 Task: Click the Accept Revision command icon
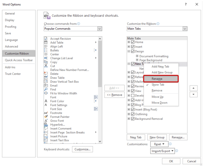(46, 39)
